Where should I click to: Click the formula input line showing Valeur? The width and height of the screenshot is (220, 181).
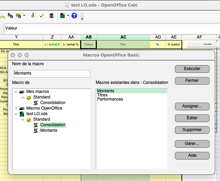pos(112,28)
